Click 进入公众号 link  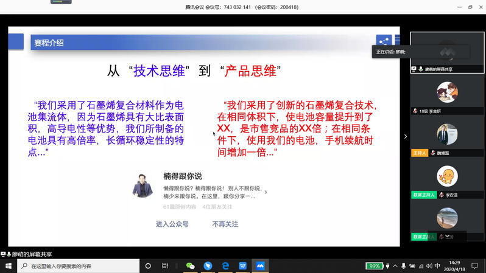(172, 224)
